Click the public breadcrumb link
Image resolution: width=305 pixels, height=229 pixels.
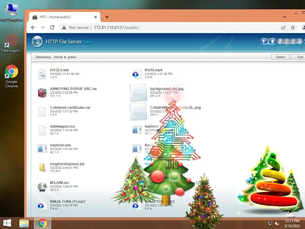pyautogui.click(x=72, y=57)
